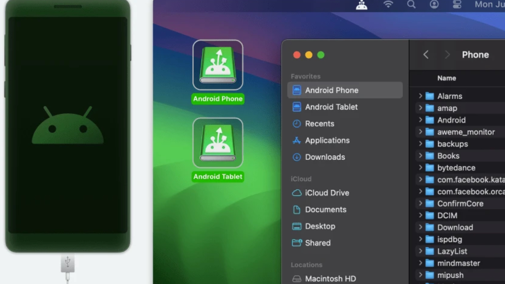Click the MacDroid menu bar icon

coord(361,5)
